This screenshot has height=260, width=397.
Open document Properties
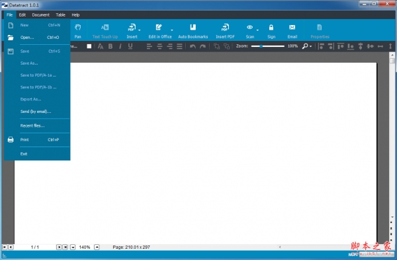[x=320, y=31]
